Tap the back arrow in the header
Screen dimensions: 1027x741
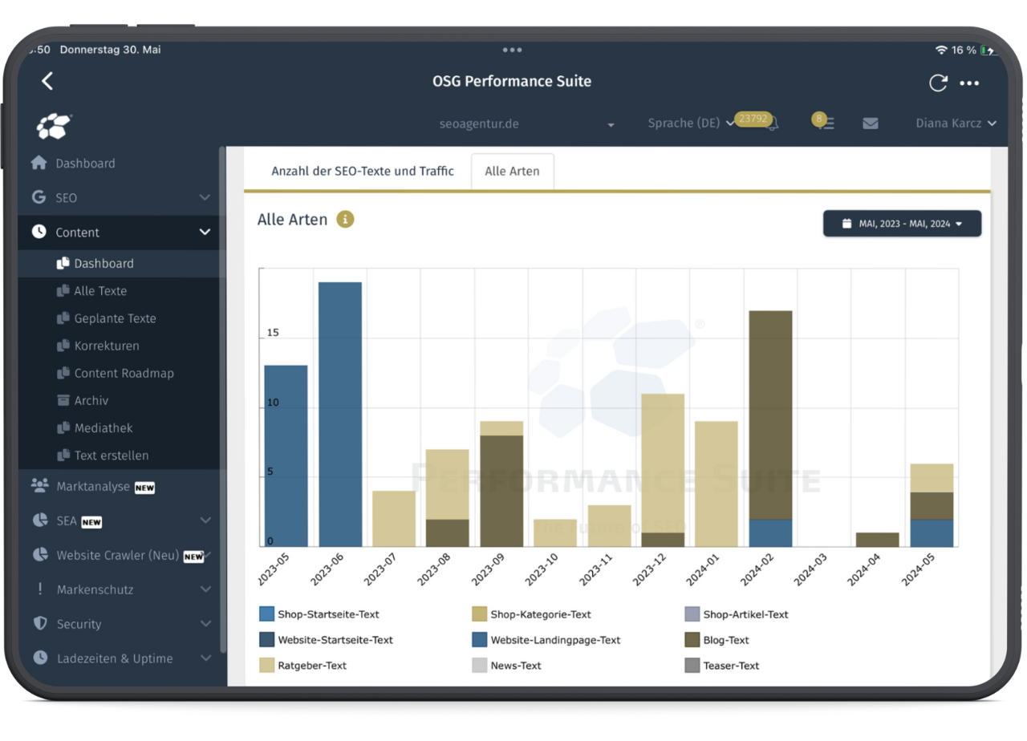pyautogui.click(x=47, y=81)
